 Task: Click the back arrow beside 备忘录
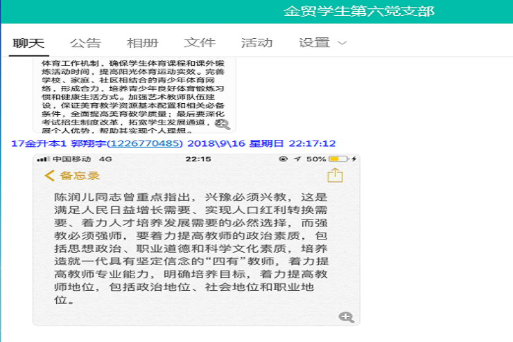click(x=49, y=176)
